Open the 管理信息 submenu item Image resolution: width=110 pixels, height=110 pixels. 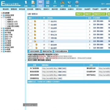coord(14,9)
